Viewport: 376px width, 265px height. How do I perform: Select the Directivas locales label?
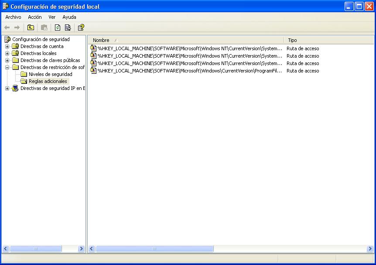pyautogui.click(x=38, y=53)
